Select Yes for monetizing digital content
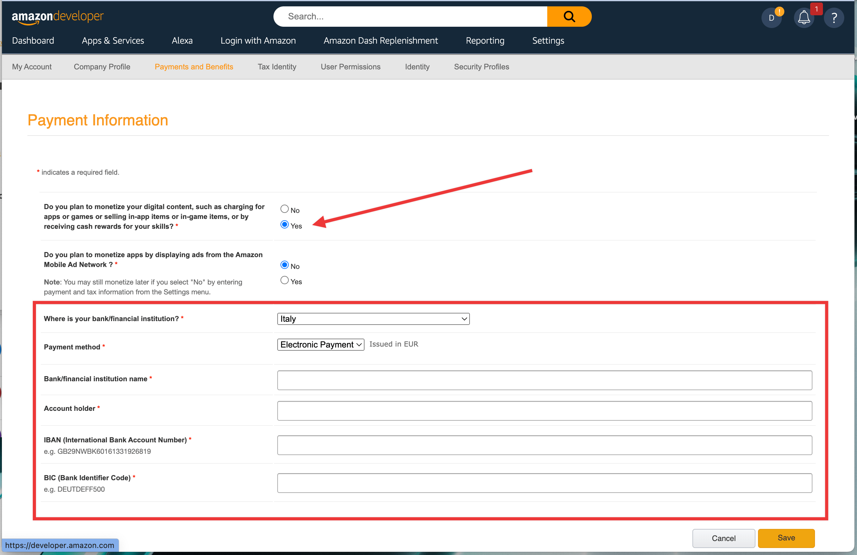Screen dimensions: 857x555 [x=285, y=225]
